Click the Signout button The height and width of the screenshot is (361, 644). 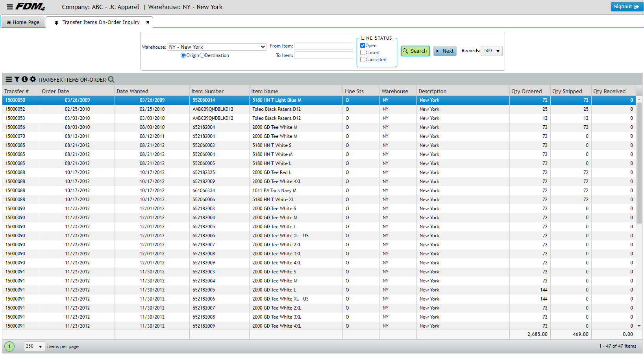627,7
